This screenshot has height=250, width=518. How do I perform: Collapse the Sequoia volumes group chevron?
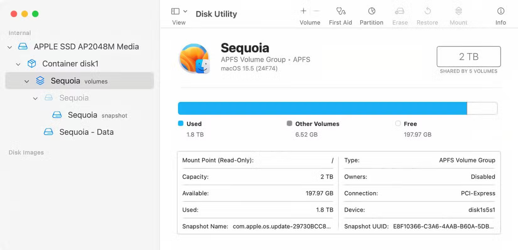(27, 81)
